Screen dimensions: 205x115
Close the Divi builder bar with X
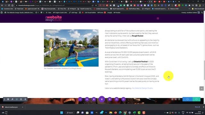102,99
